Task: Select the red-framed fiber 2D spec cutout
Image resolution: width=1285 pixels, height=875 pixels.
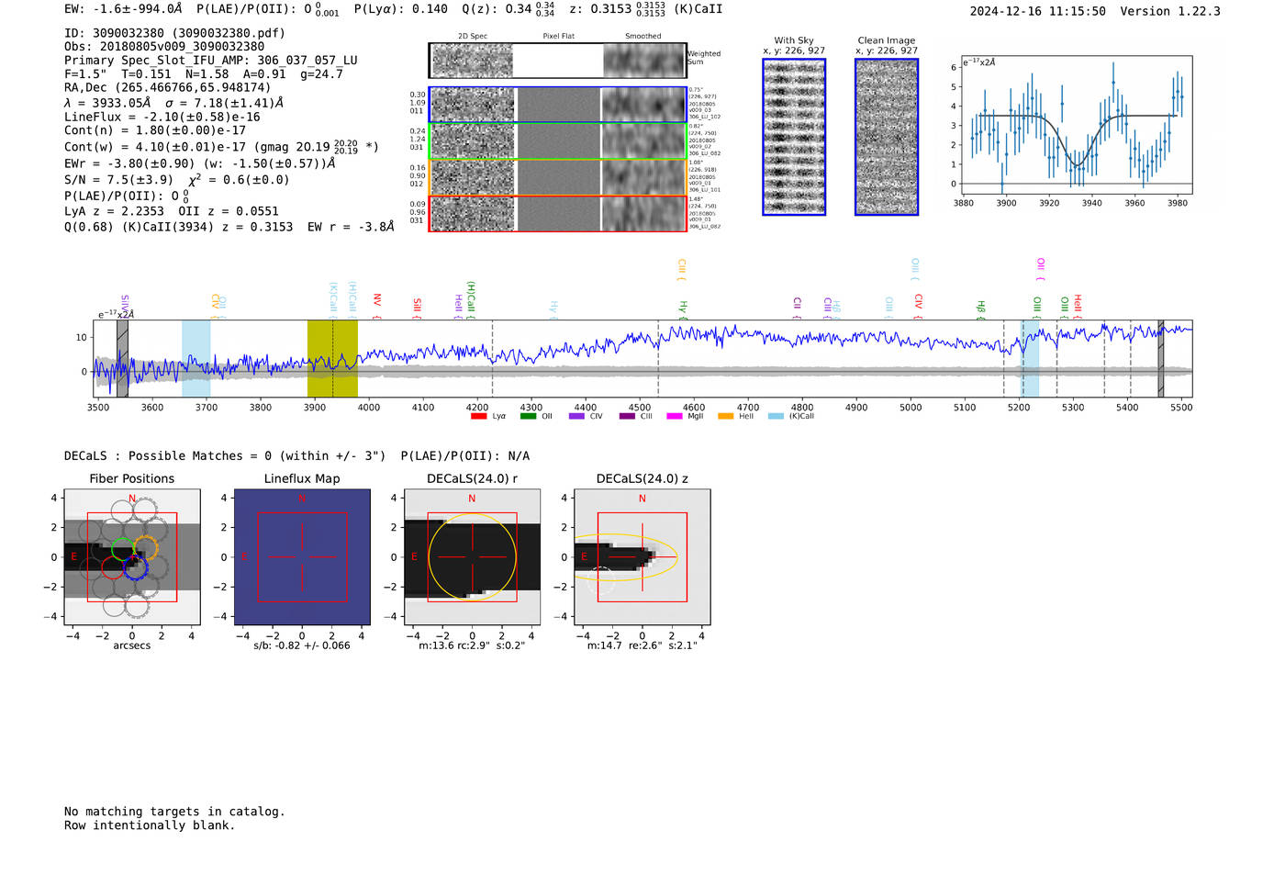Action: [474, 214]
